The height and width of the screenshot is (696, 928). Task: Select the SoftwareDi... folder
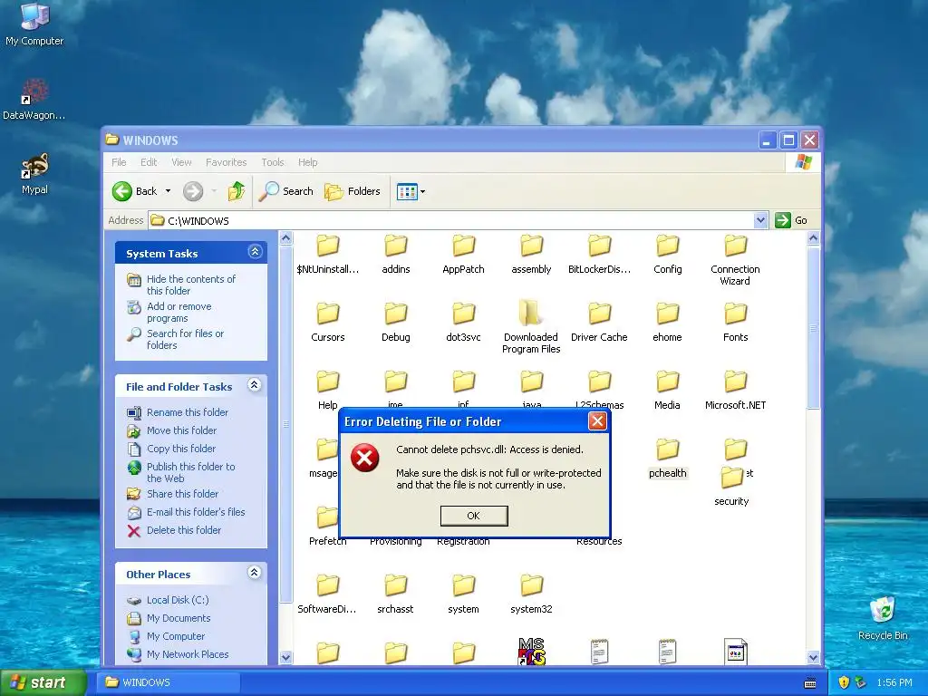pyautogui.click(x=327, y=594)
